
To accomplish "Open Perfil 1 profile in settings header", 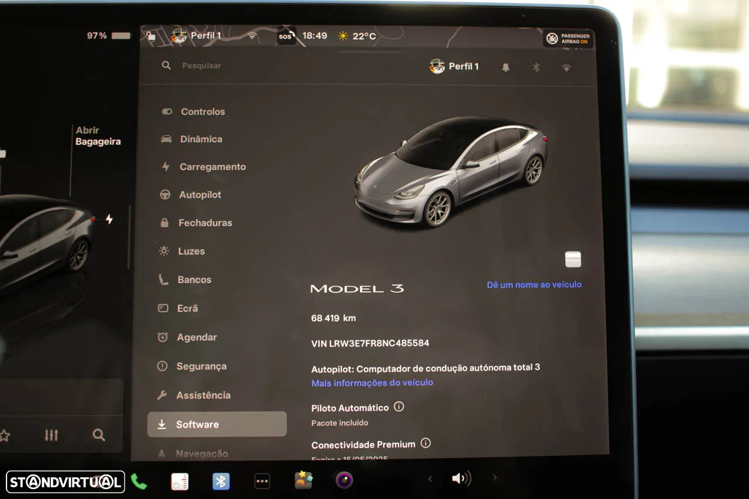I will click(454, 67).
